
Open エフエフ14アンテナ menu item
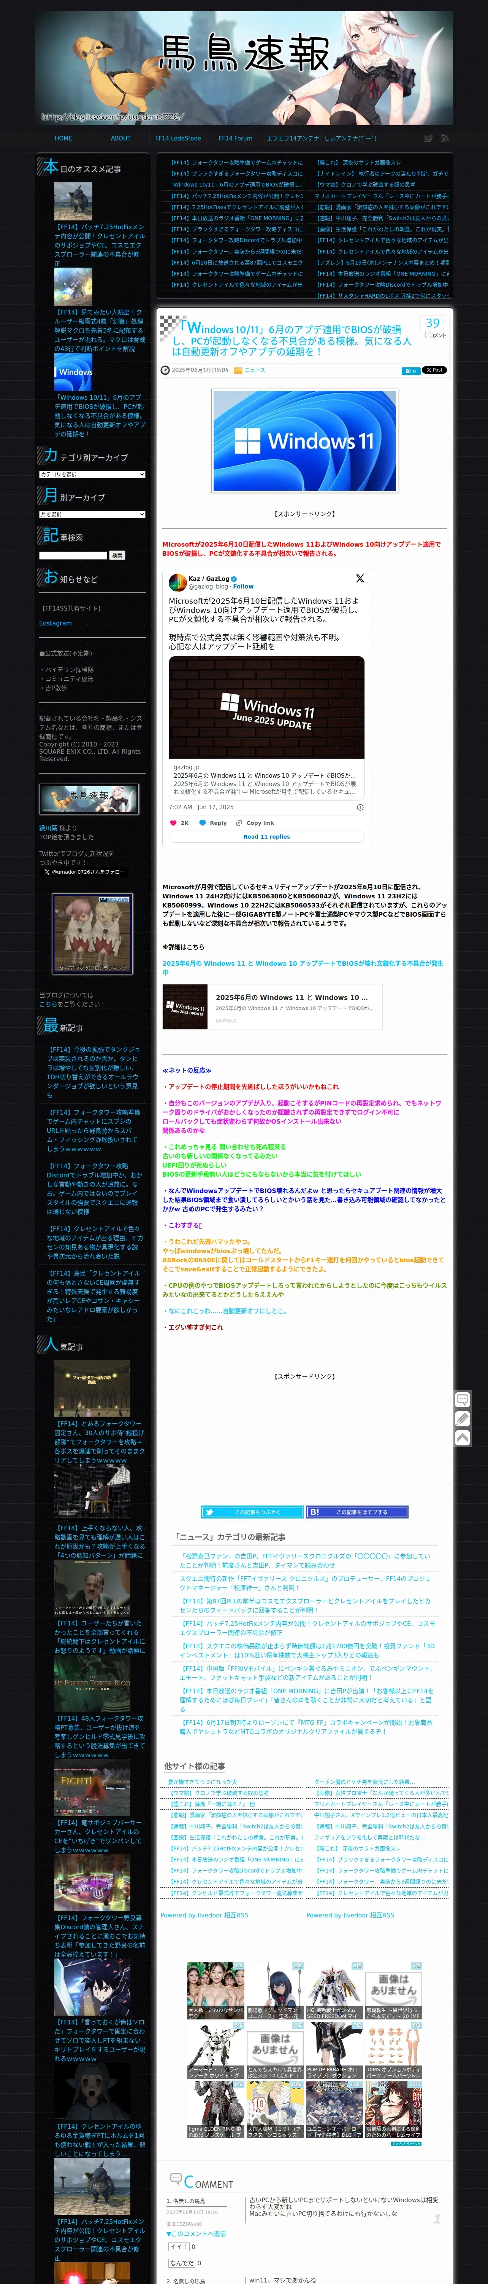pyautogui.click(x=293, y=138)
